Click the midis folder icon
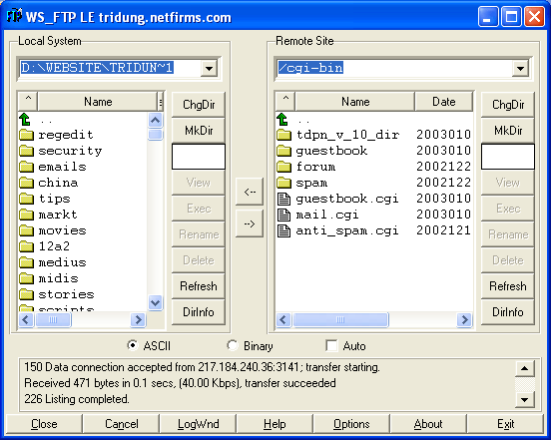The height and width of the screenshot is (440, 551). coord(26,278)
